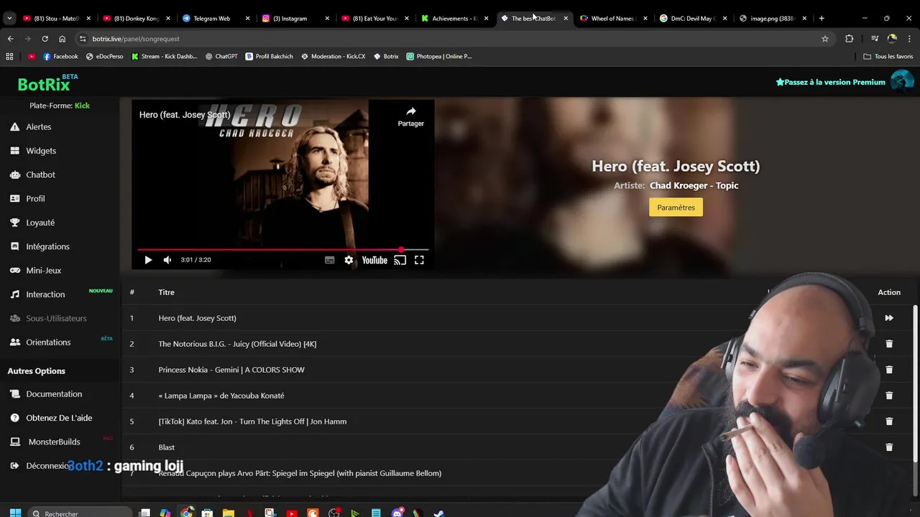Open File Explorer from the taskbar

(x=229, y=513)
